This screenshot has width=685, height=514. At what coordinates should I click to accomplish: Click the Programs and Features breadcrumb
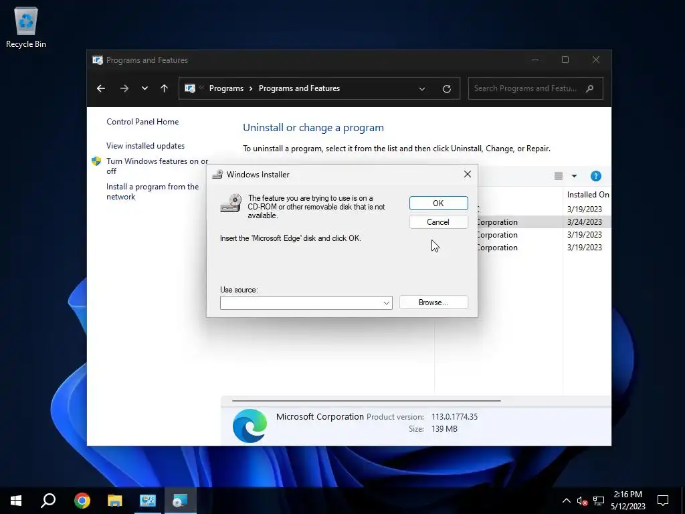tap(299, 88)
